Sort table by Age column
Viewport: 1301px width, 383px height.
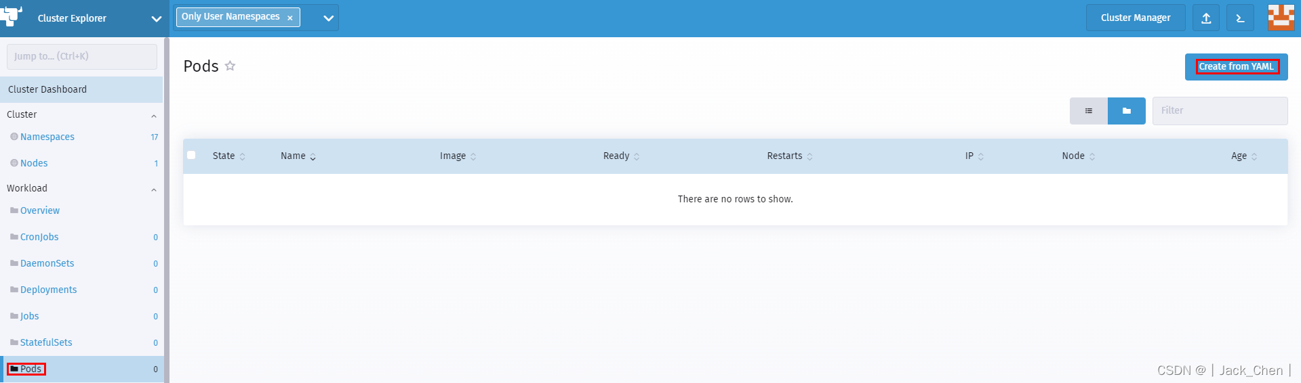1245,156
